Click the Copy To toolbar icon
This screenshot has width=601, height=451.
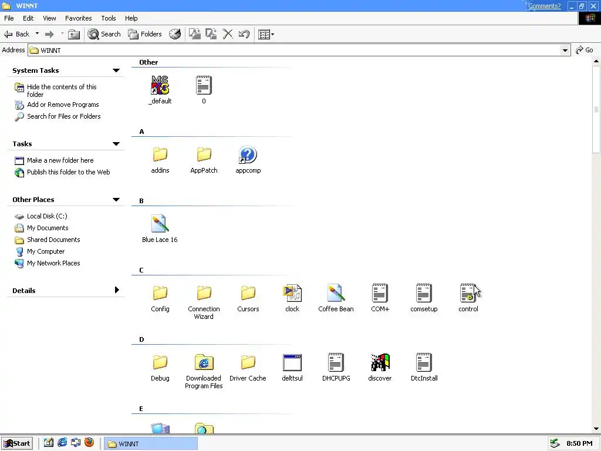(x=211, y=34)
